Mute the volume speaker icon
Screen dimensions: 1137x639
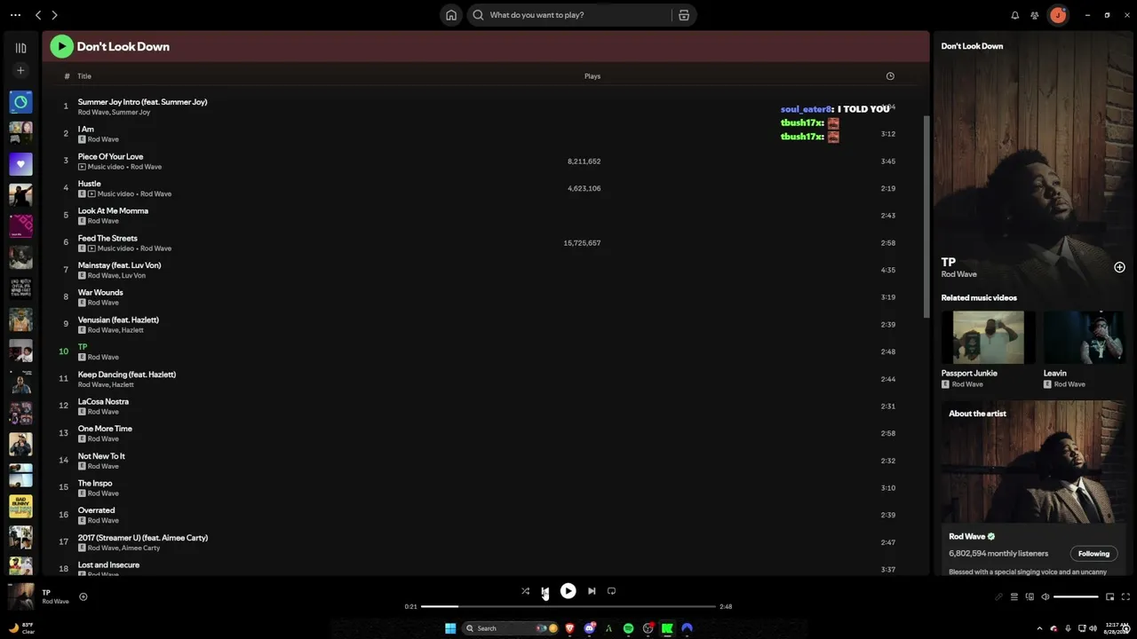pyautogui.click(x=1046, y=597)
